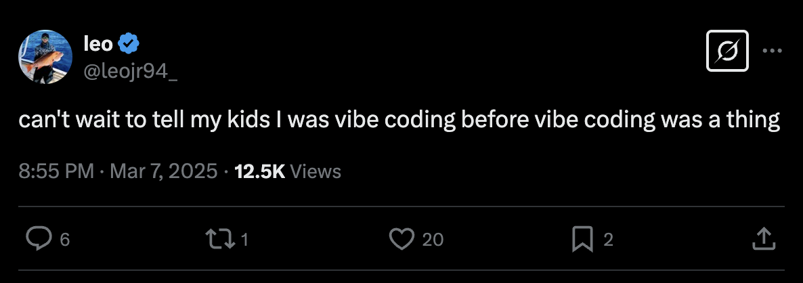Open the three-dot more options menu
This screenshot has width=803, height=283.
[772, 51]
